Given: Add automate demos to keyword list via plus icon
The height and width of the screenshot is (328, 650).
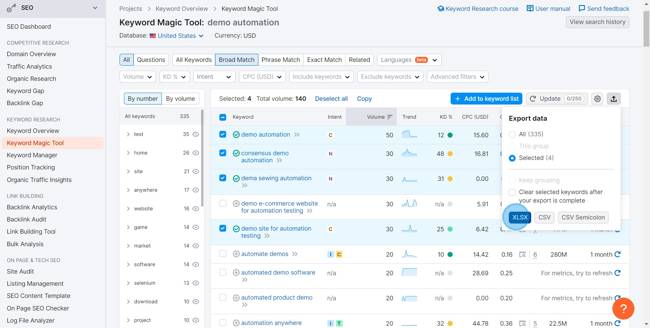Looking at the screenshot, I should pos(236,254).
